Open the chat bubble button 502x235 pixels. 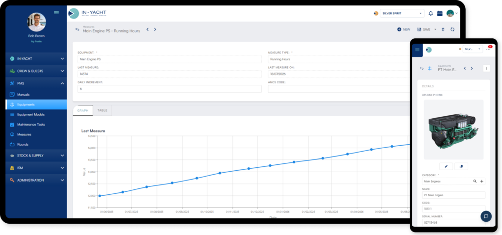pos(486,216)
